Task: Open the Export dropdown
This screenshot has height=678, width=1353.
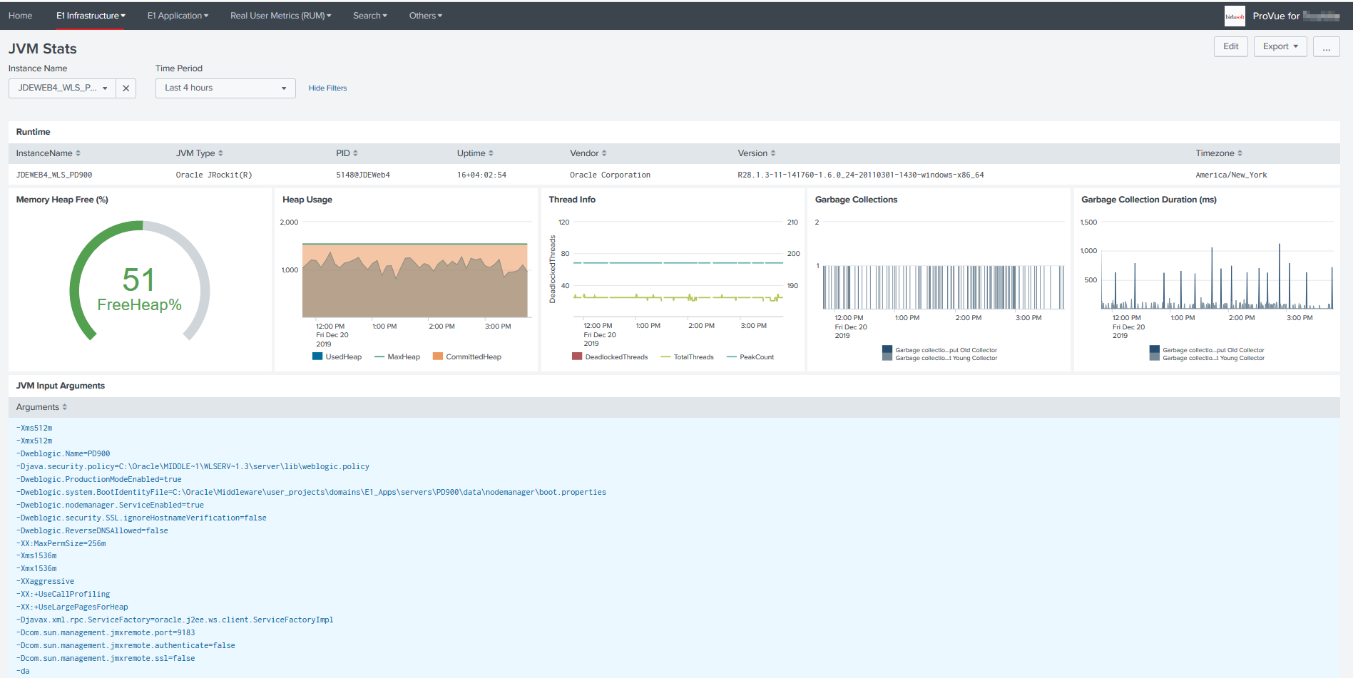Action: (1280, 46)
